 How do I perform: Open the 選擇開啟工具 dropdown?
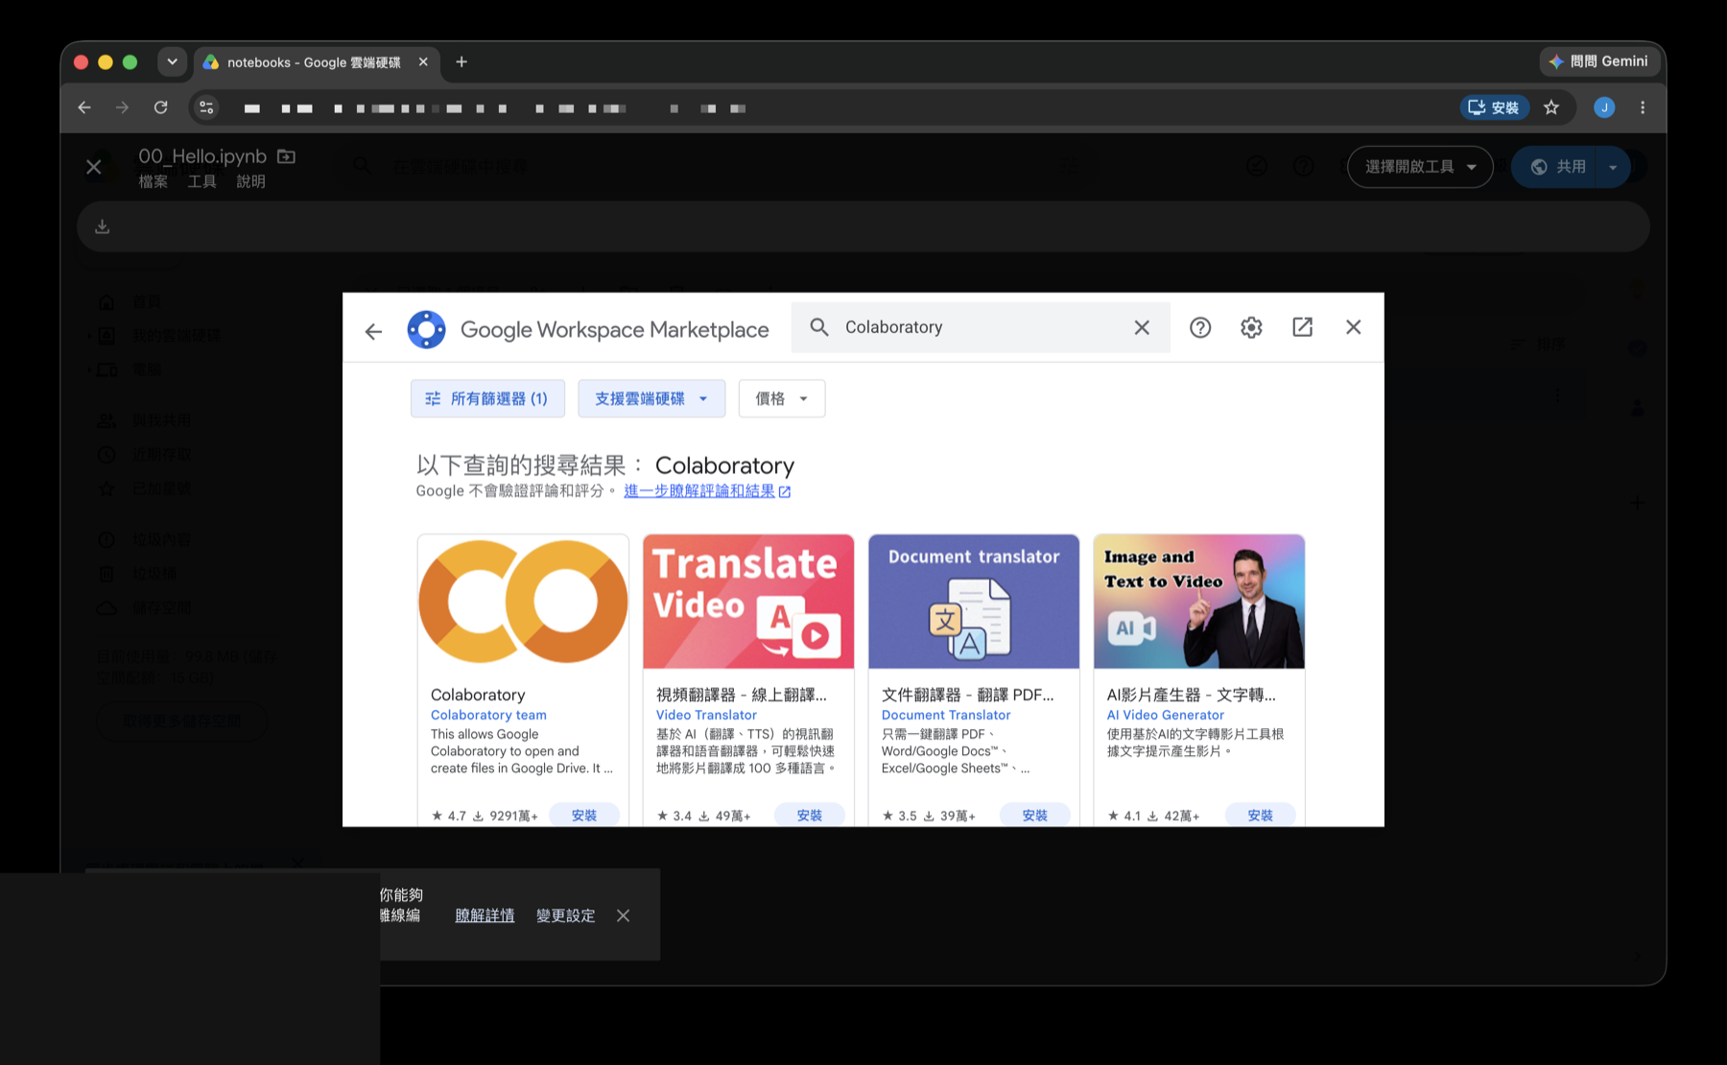[1420, 167]
